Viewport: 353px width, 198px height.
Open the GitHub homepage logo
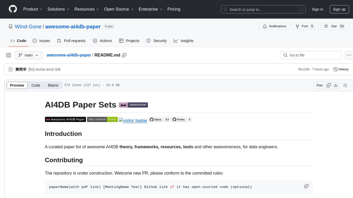tap(13, 9)
